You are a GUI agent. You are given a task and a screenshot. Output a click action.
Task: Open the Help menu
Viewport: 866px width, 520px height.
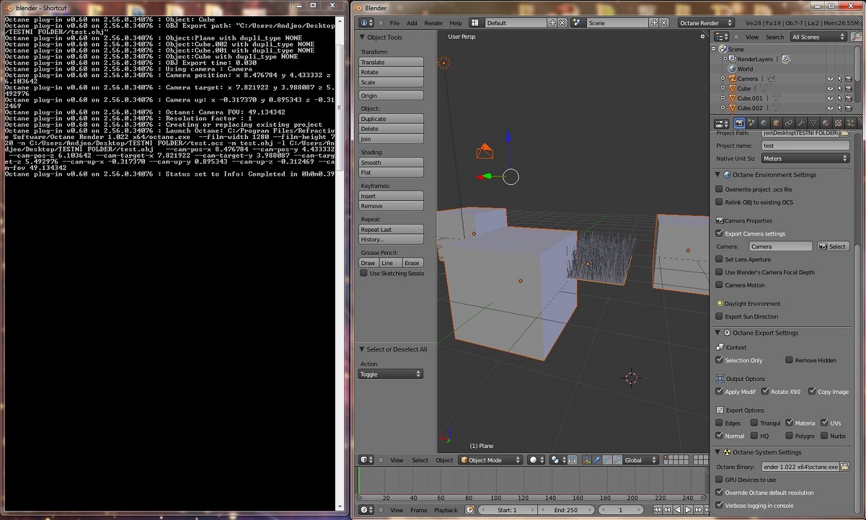point(456,23)
